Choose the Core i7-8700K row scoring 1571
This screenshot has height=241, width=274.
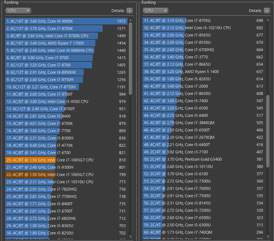pyautogui.click(x=66, y=28)
